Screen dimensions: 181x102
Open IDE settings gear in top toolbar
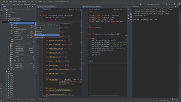[x=177, y=4]
